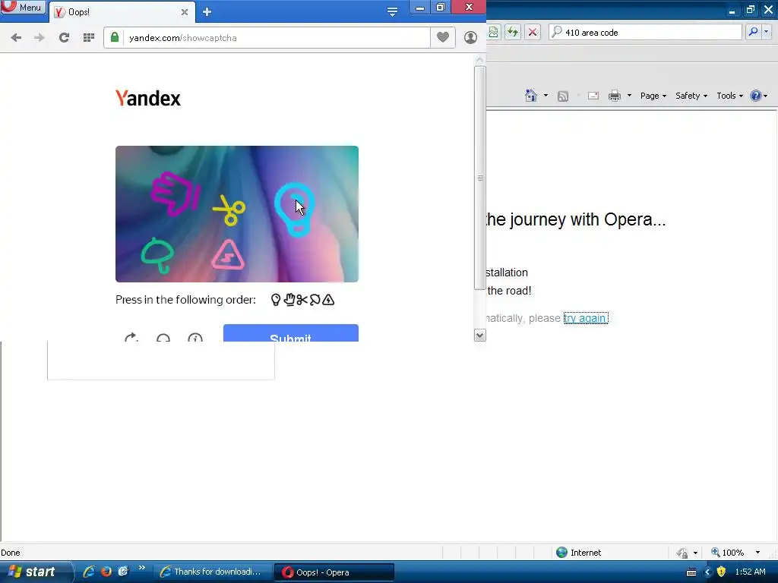This screenshot has width=778, height=583.
Task: Click the Internet Explorer Home icon
Action: tap(531, 95)
